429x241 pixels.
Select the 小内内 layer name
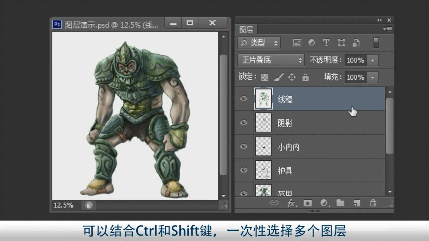click(x=288, y=147)
